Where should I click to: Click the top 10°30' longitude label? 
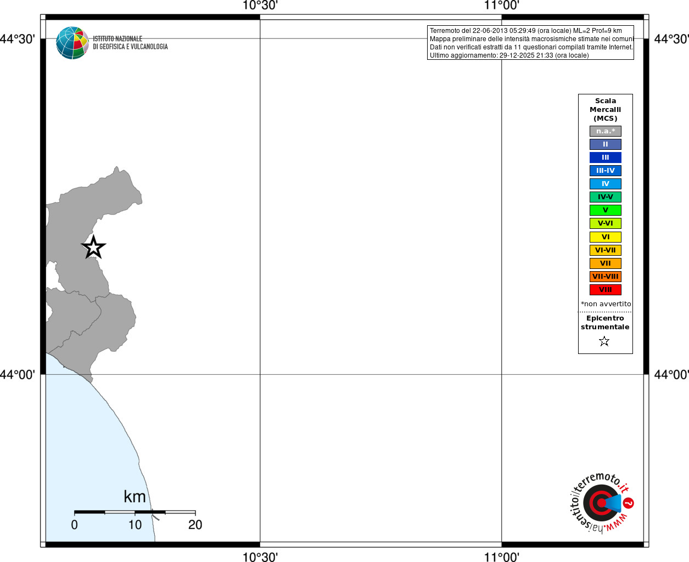pyautogui.click(x=260, y=5)
